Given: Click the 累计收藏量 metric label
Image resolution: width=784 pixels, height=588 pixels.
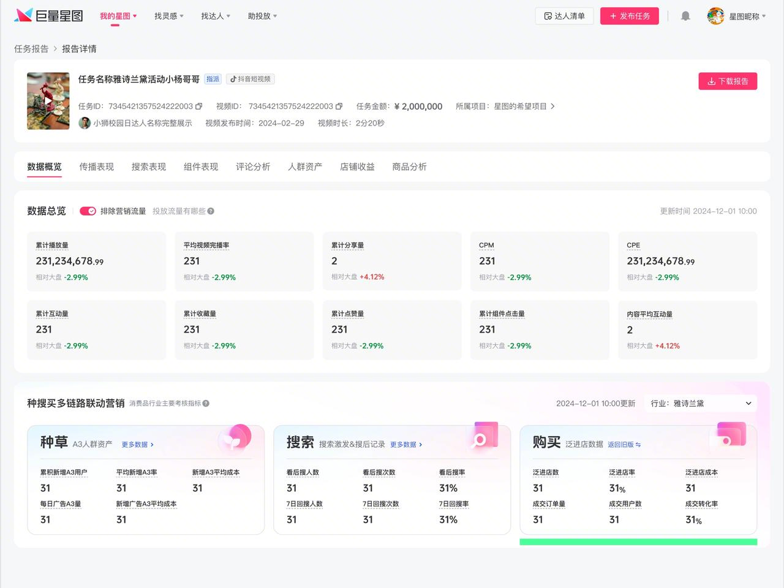Looking at the screenshot, I should click(x=200, y=314).
